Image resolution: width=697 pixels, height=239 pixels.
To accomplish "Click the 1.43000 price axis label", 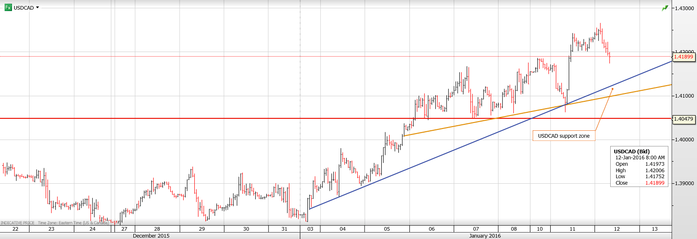I will 684,8.
